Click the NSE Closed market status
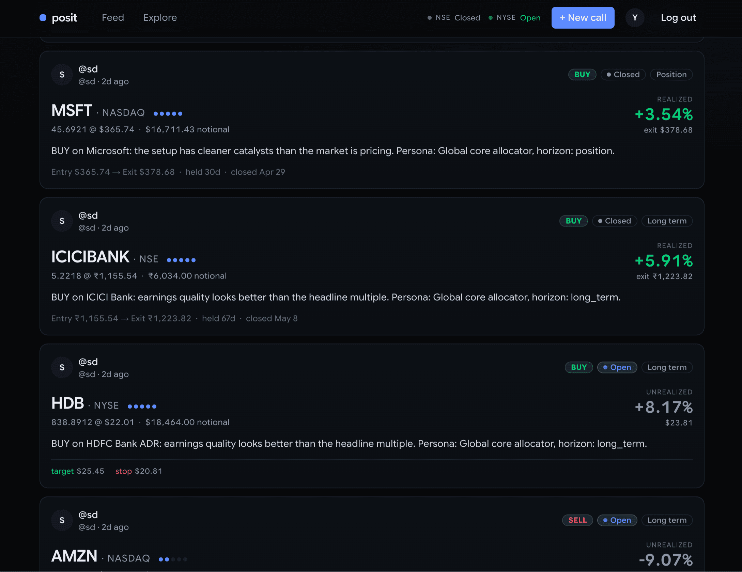The height and width of the screenshot is (572, 742). [x=454, y=18]
